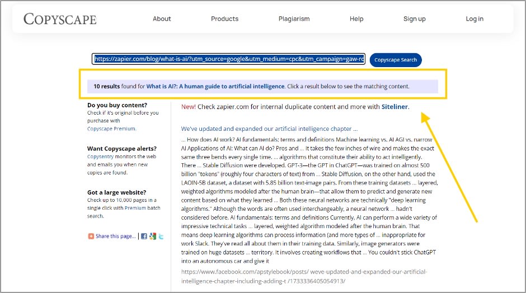The width and height of the screenshot is (526, 293).
Task: Click the red 'New!' label
Action: [188, 107]
